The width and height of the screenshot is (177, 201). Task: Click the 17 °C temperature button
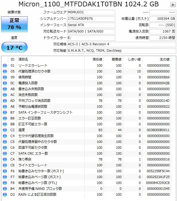point(14,47)
